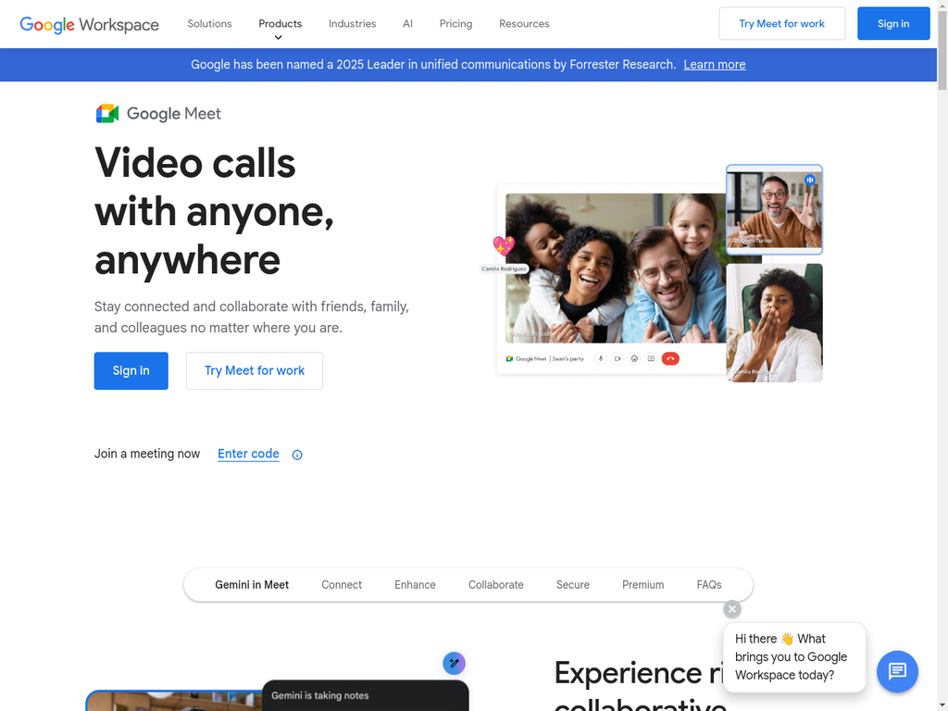The width and height of the screenshot is (948, 711).
Task: Switch to the Secure tab
Action: coord(572,585)
